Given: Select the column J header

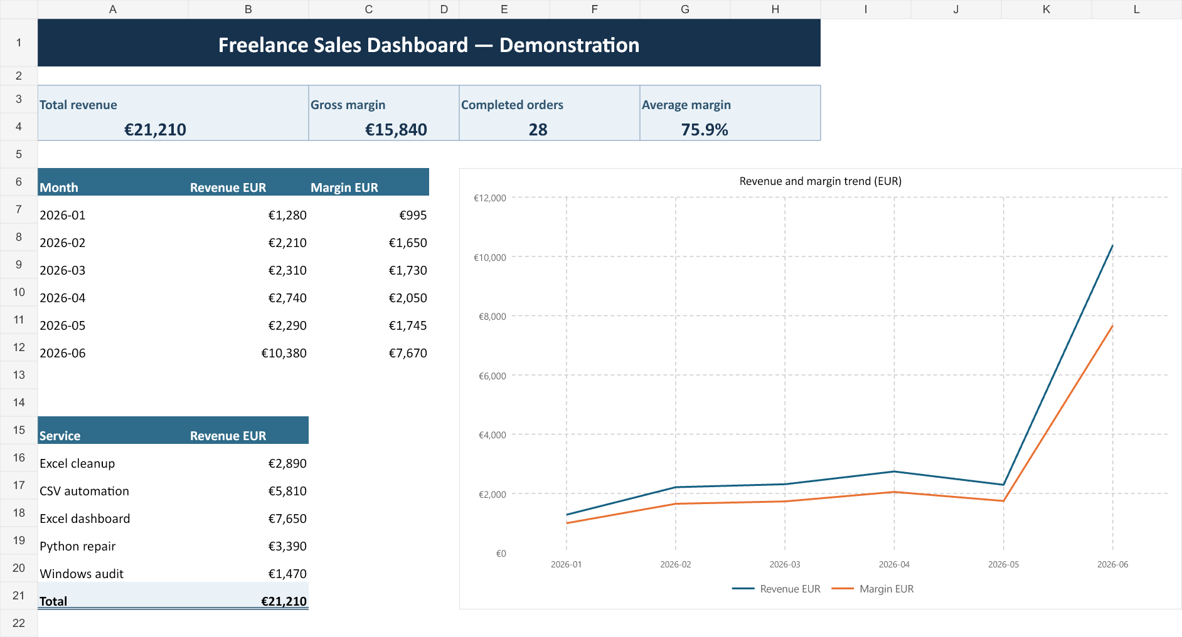Looking at the screenshot, I should (x=956, y=9).
